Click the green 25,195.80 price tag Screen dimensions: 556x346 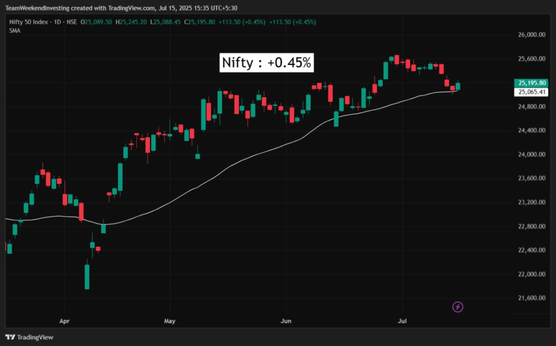(531, 83)
